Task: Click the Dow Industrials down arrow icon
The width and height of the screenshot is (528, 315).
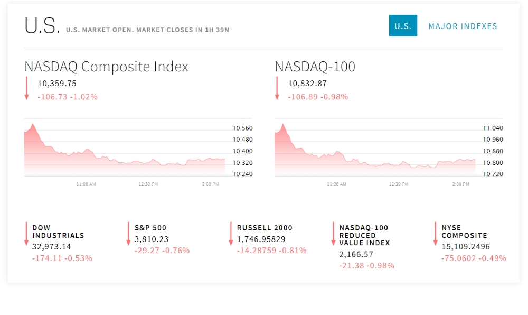Action: pyautogui.click(x=26, y=234)
